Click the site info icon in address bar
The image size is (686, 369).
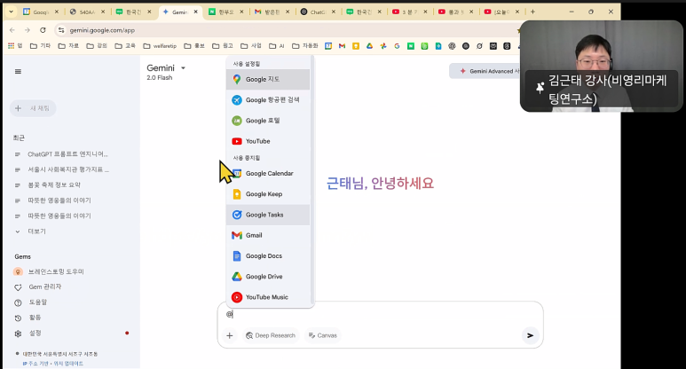[61, 30]
